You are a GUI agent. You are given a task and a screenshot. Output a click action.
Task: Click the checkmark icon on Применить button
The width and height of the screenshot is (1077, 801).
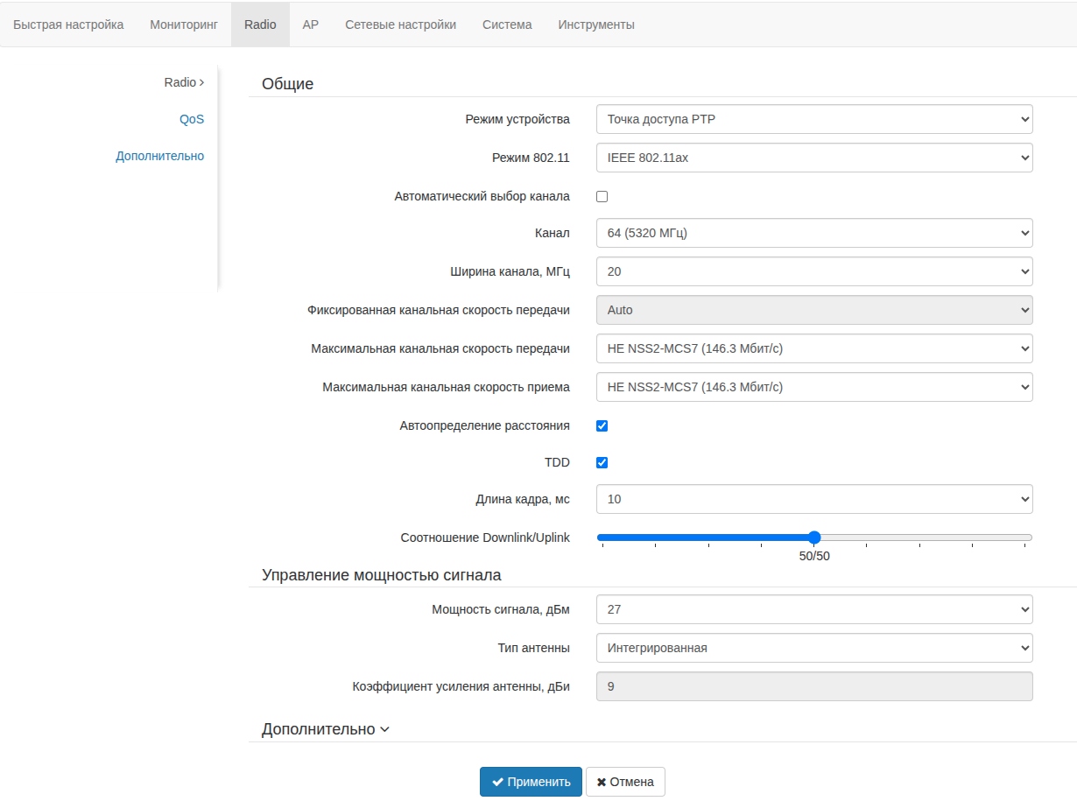click(497, 782)
